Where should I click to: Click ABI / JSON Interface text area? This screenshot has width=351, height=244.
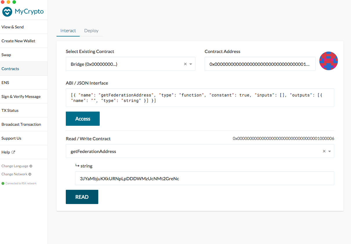200,98
